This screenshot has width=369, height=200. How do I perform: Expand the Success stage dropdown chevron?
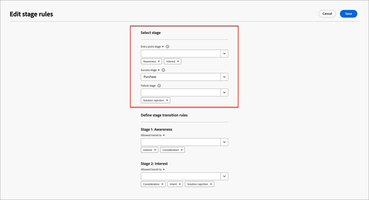(224, 77)
